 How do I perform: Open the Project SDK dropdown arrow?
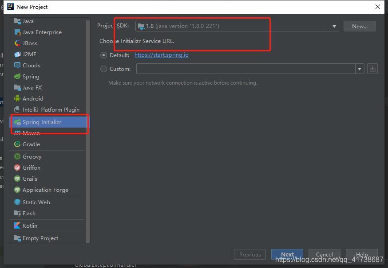tap(334, 26)
